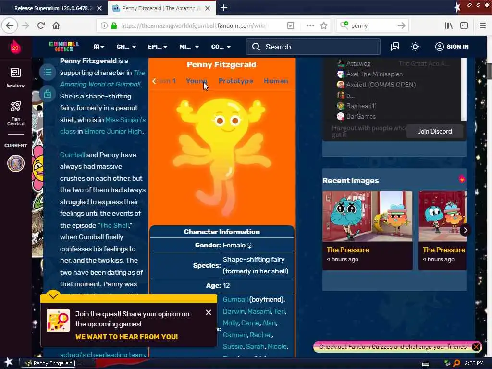Screen dimensions: 492x369
Task: Collapse the yellow quest popup chevron
Action: click(x=53, y=295)
